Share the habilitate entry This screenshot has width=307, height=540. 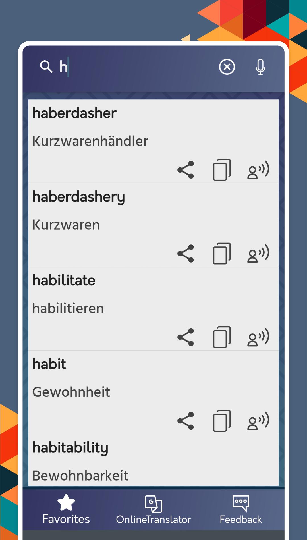(x=186, y=337)
